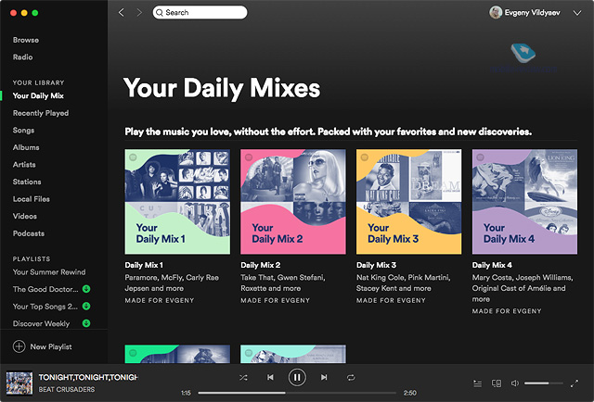Open Your Daily Mix 4 cover

tap(524, 202)
